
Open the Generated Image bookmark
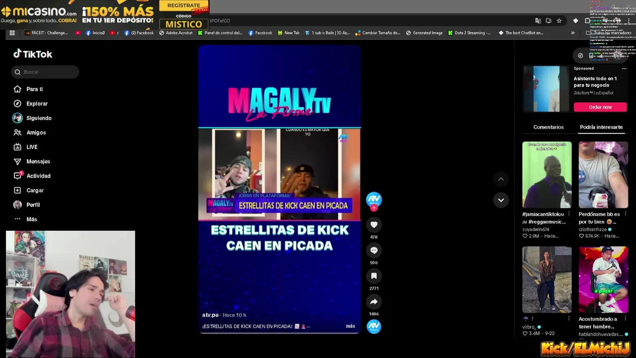pyautogui.click(x=424, y=33)
